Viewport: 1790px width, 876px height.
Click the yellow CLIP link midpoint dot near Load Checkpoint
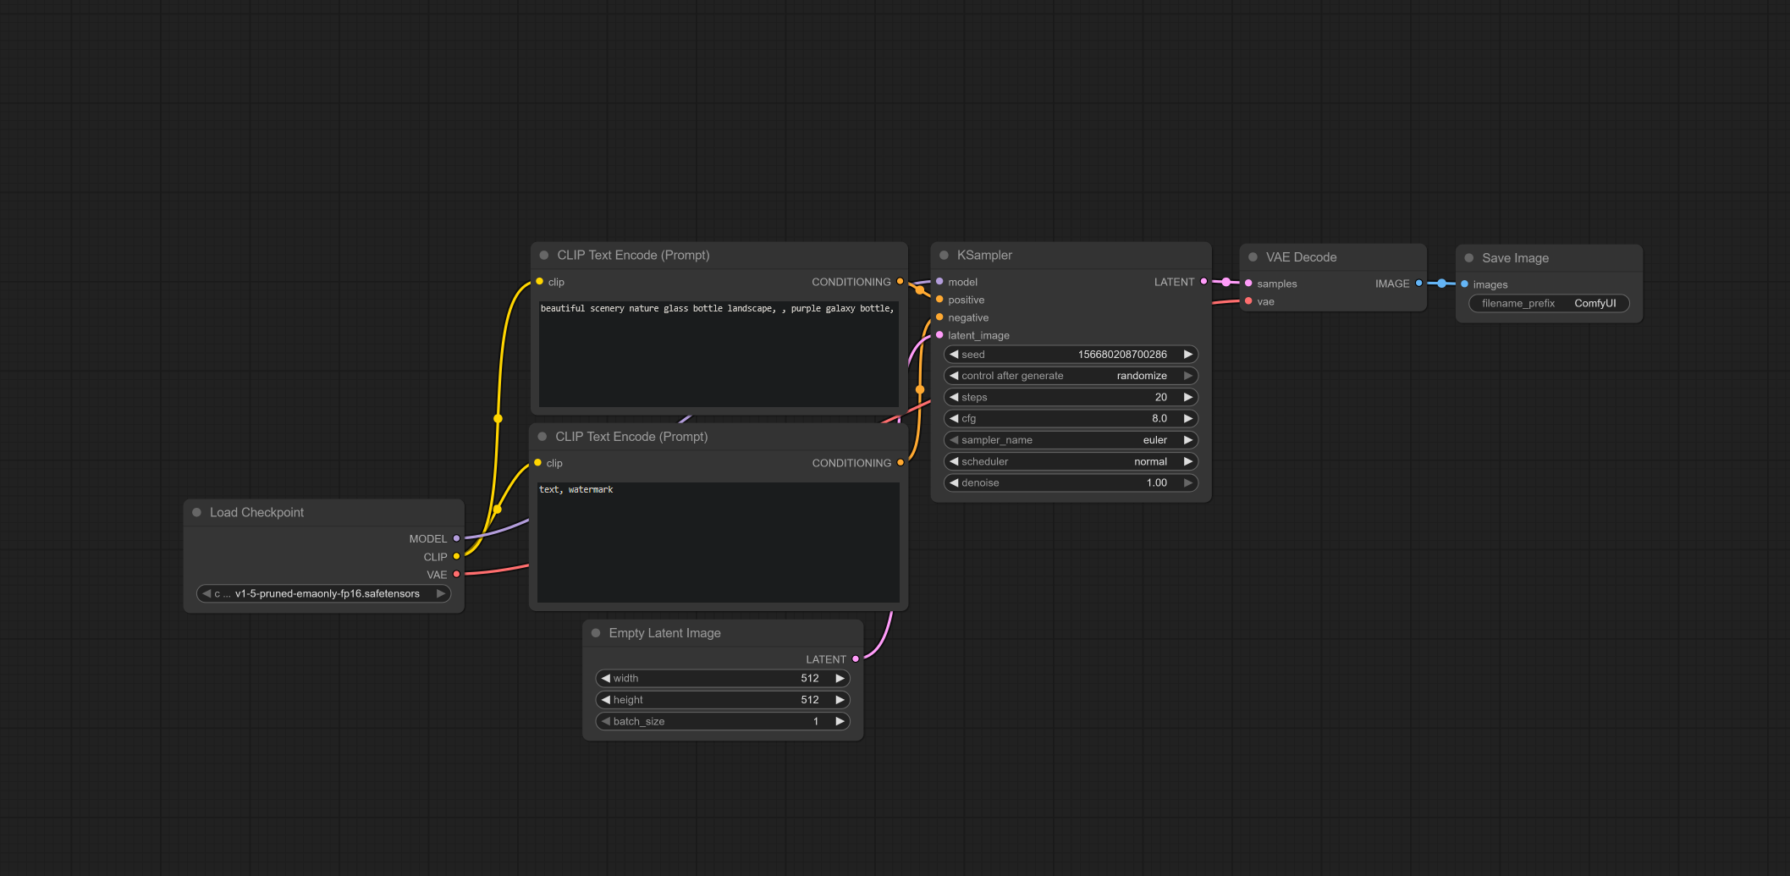pyautogui.click(x=498, y=509)
